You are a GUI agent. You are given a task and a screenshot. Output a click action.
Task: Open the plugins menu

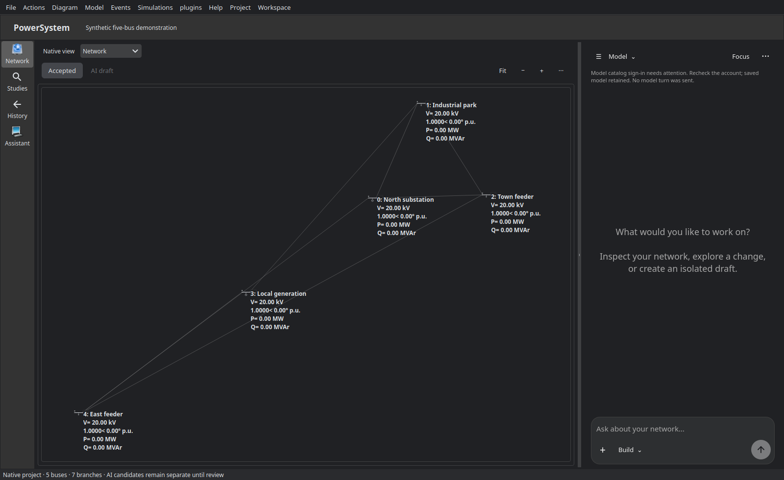(191, 7)
